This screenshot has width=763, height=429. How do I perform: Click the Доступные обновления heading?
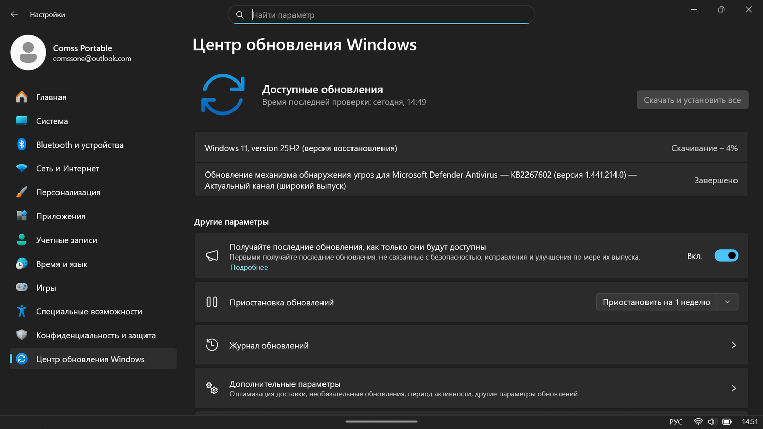[x=322, y=90]
